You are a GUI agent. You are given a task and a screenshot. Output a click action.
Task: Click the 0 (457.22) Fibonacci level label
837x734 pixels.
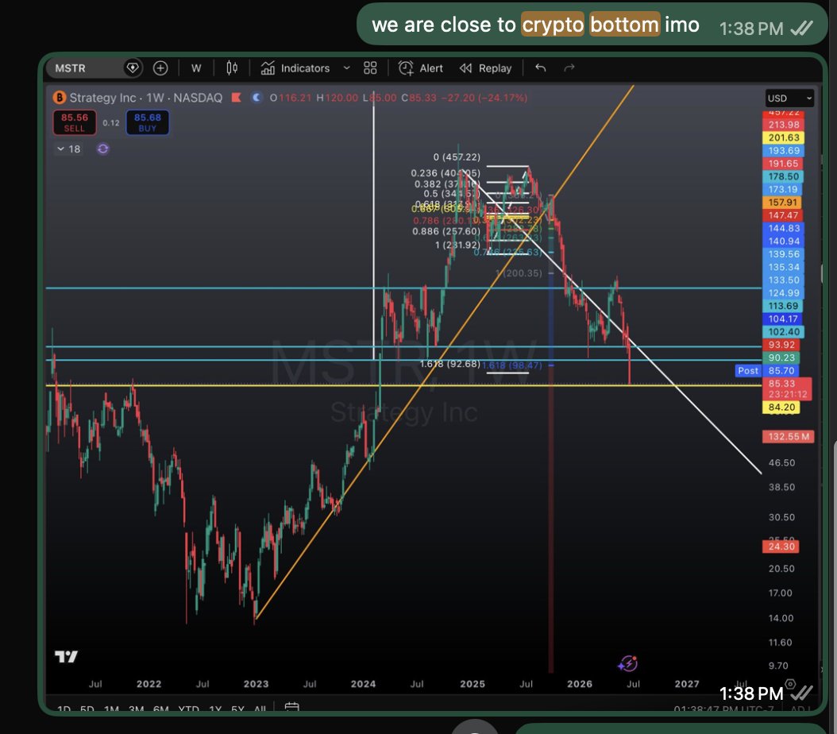pyautogui.click(x=457, y=157)
